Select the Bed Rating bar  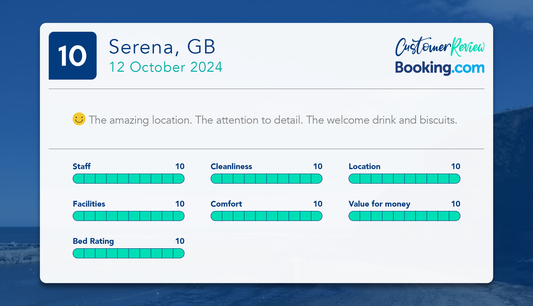129,253
